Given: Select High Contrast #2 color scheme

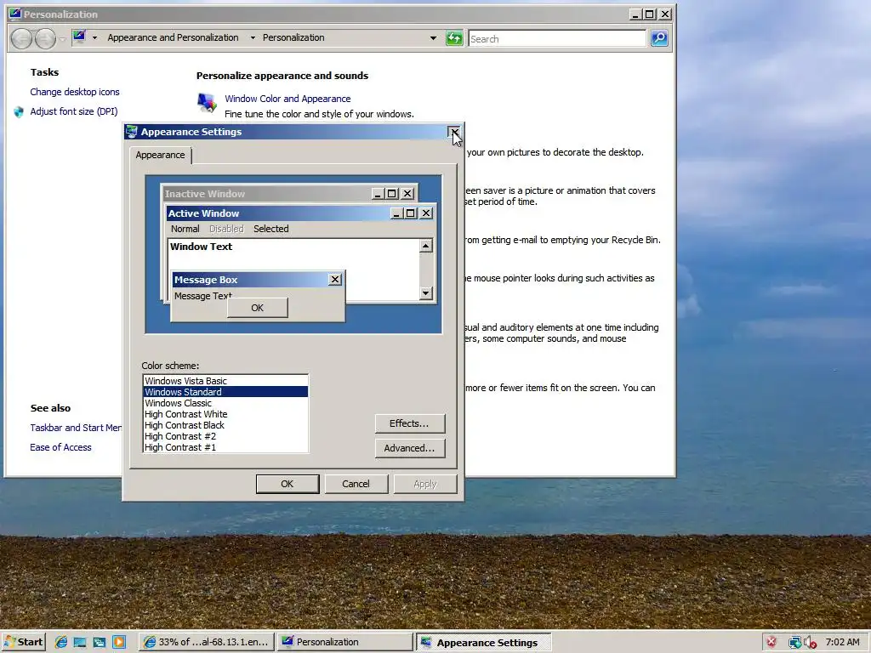Looking at the screenshot, I should click(x=225, y=436).
